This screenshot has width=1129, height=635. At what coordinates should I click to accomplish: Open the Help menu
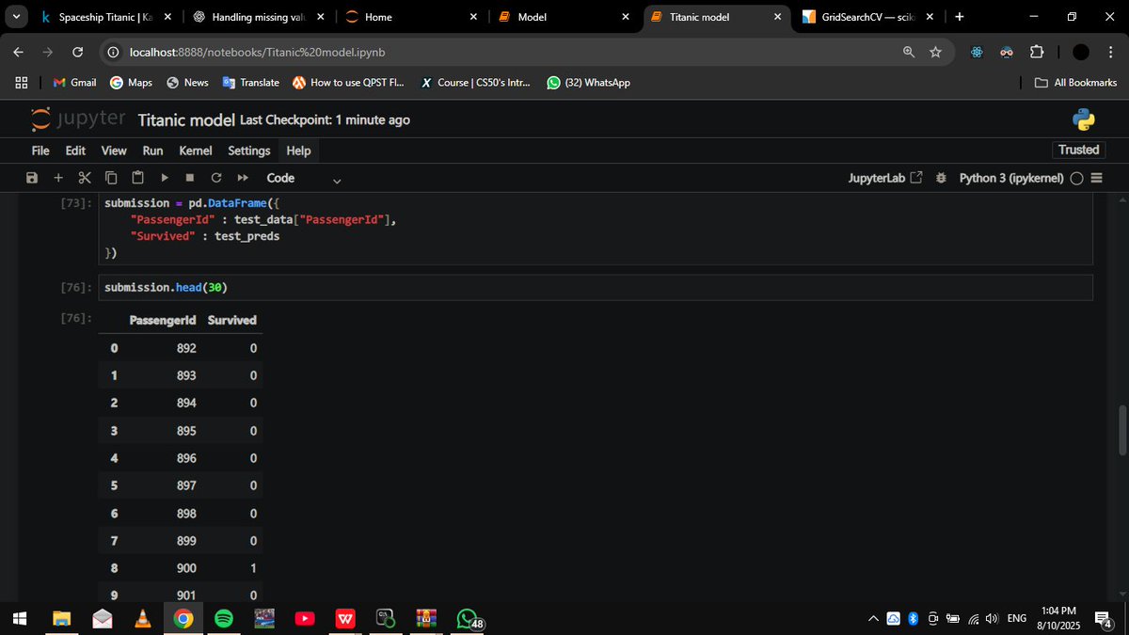pyautogui.click(x=298, y=151)
